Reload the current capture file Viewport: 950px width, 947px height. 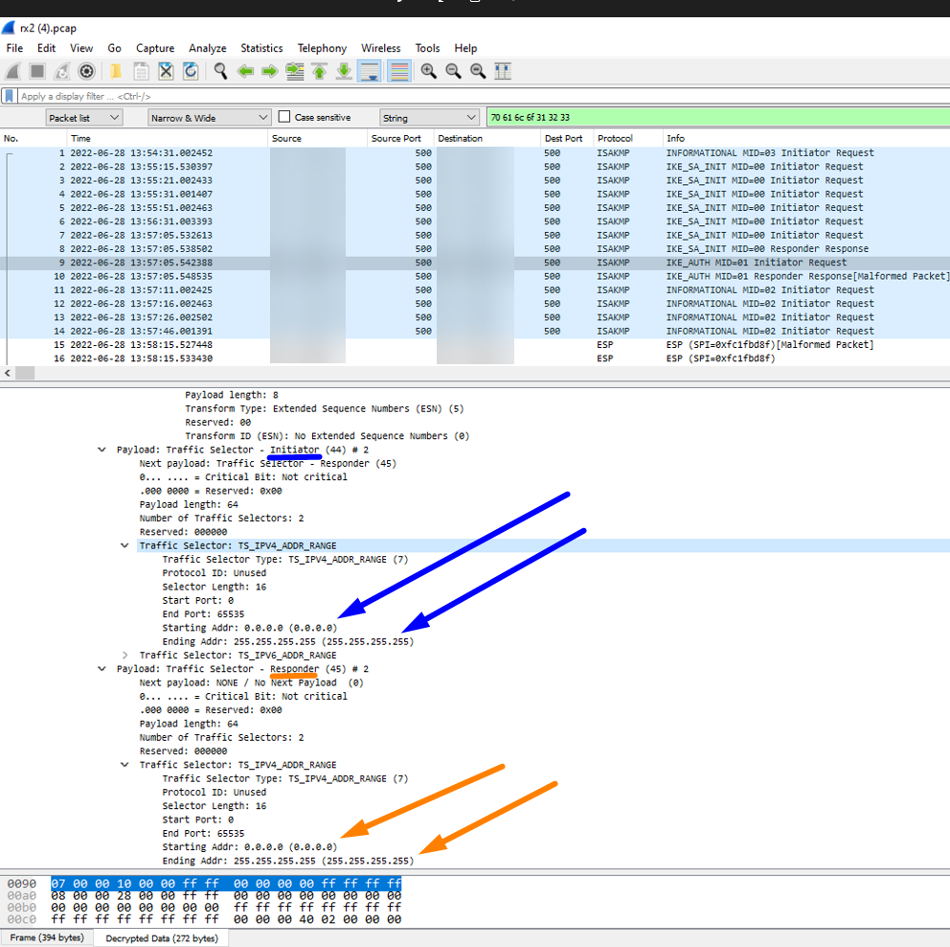189,71
